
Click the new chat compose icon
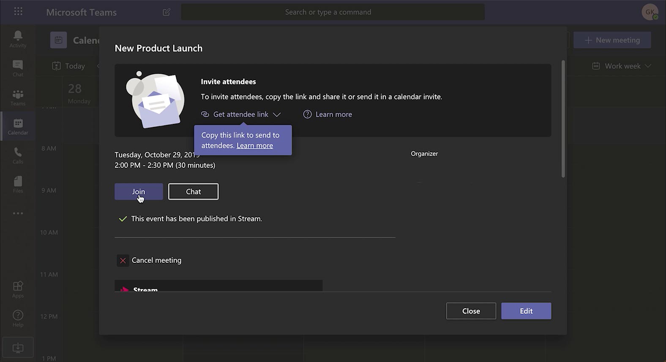(x=166, y=12)
